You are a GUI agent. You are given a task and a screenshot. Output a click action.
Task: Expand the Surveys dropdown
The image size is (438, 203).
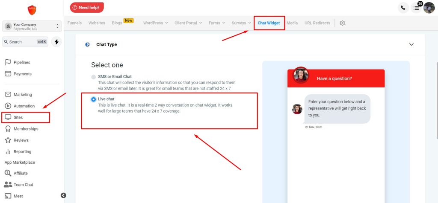(x=241, y=23)
